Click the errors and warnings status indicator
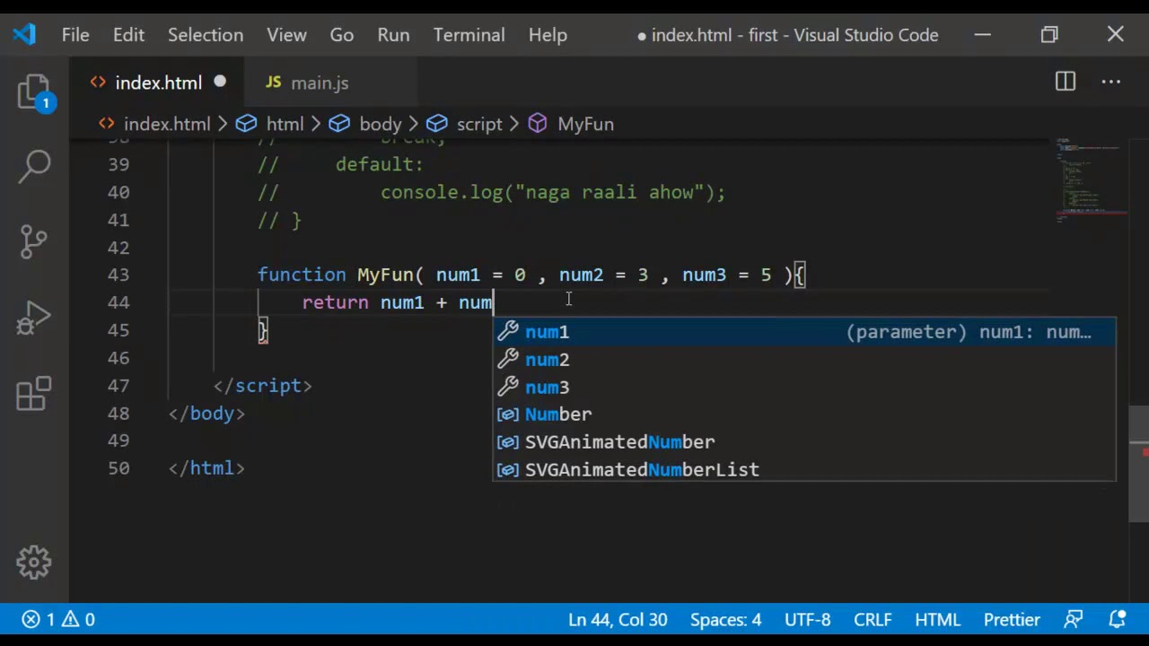The width and height of the screenshot is (1149, 646). coord(58,620)
